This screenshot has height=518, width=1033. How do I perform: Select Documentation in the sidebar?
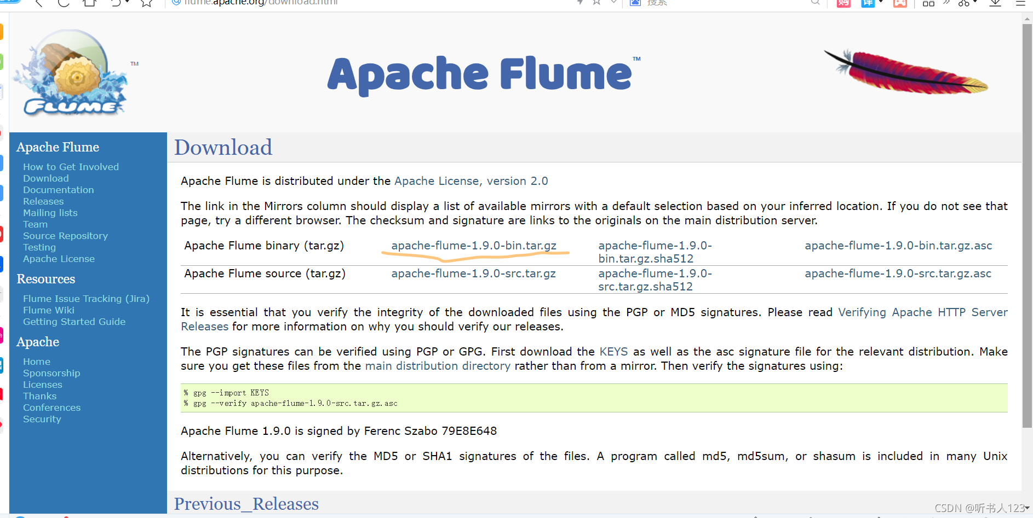(58, 190)
